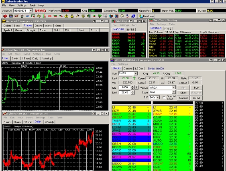Image resolution: width=226 pixels, height=171 pixels.
Task: Open the Tools menu in main menu bar
Action: (x=33, y=5)
